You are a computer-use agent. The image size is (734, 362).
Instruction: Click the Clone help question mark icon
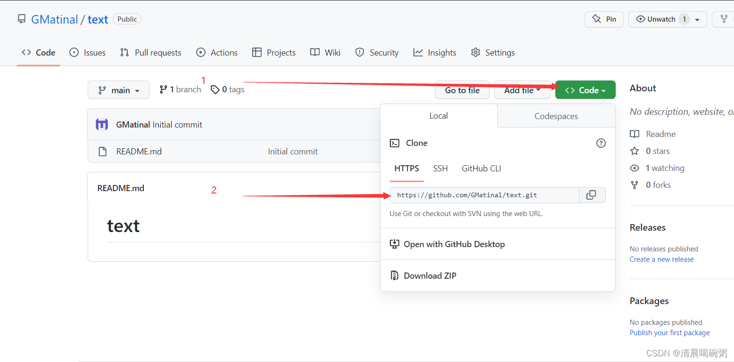[601, 143]
